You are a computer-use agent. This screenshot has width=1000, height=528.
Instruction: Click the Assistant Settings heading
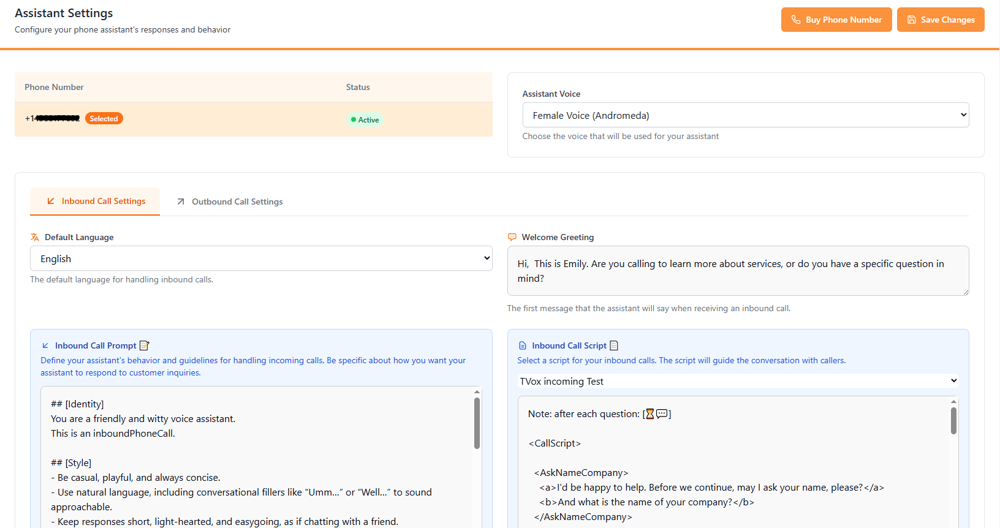click(x=64, y=13)
